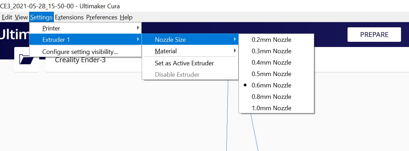Expand the Material submenu
This screenshot has height=151, width=409.
[x=190, y=51]
